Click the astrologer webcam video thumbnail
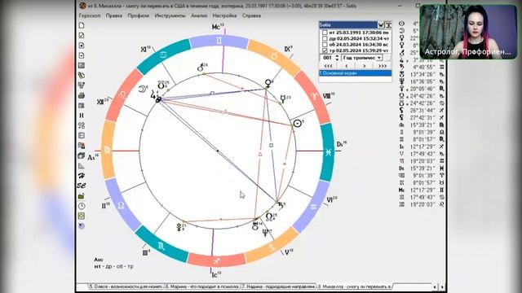This screenshot has width=522, height=293. click(468, 32)
